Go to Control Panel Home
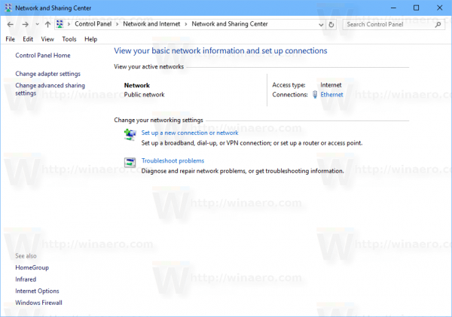The height and width of the screenshot is (317, 452). coord(43,55)
